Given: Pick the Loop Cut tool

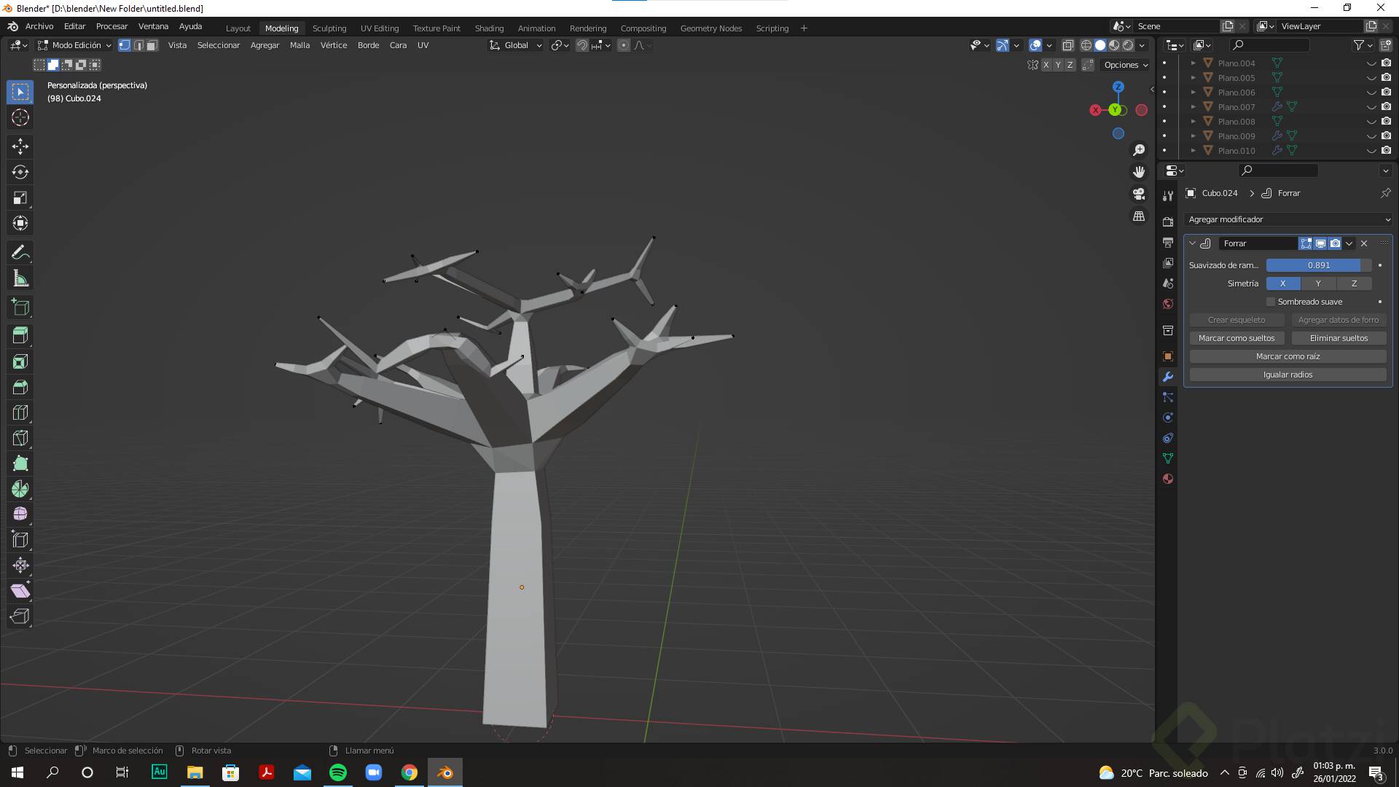Looking at the screenshot, I should (x=20, y=412).
